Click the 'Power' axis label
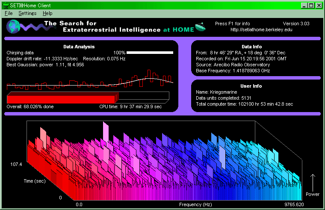Screen dimensions: 325x210 pyautogui.click(x=313, y=194)
